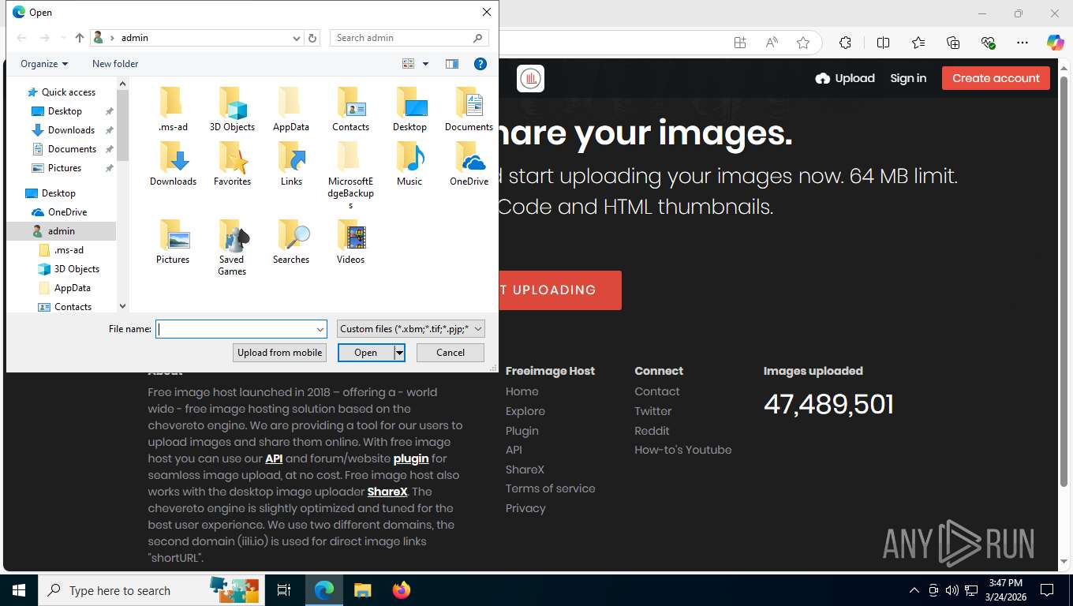
Task: Click the Upload from mobile button
Action: [x=280, y=353]
